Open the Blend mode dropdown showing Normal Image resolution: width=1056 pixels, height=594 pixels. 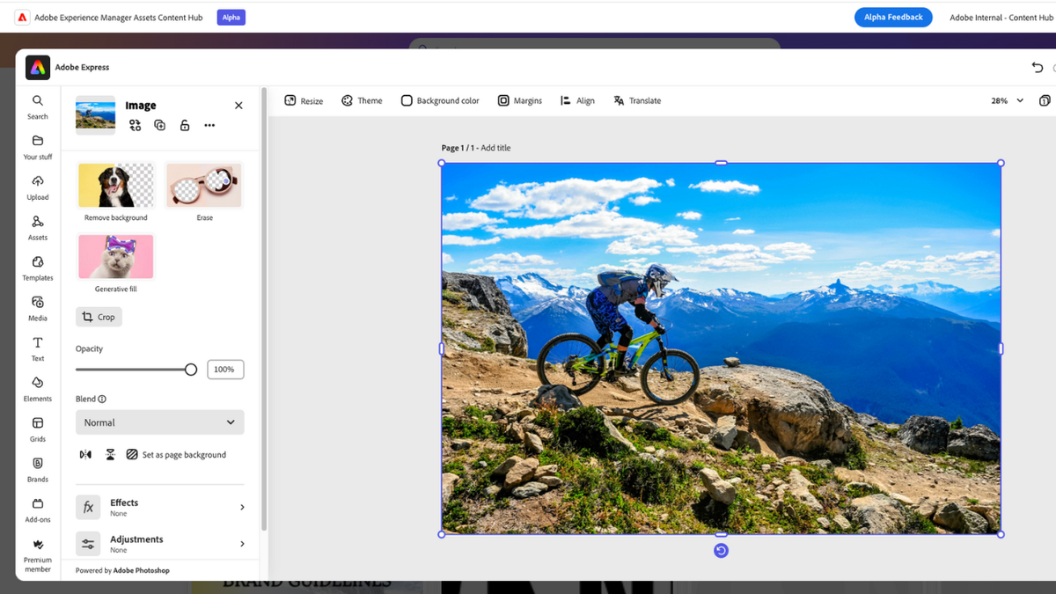pyautogui.click(x=159, y=422)
